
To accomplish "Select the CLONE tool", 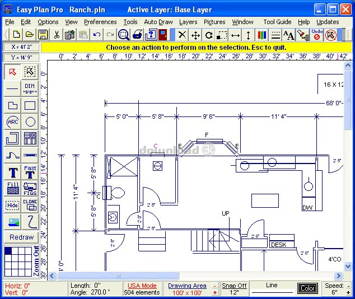I will tap(30, 205).
